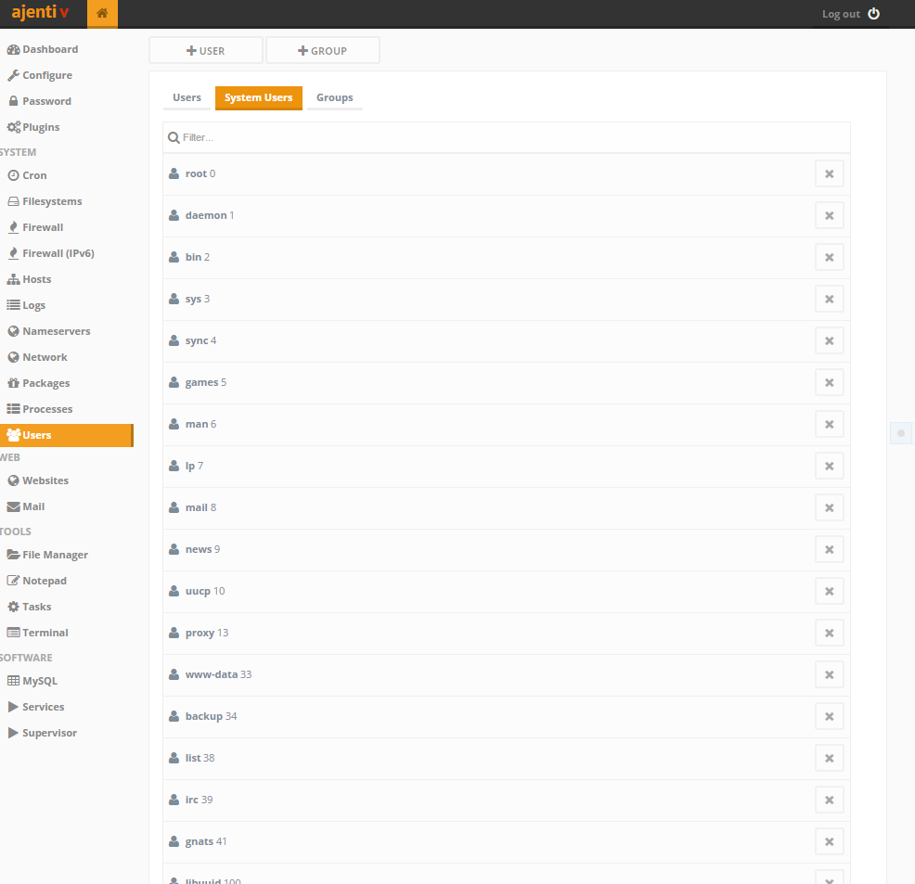Open the Terminal tool
Screen dimensions: 915x884
[45, 633]
